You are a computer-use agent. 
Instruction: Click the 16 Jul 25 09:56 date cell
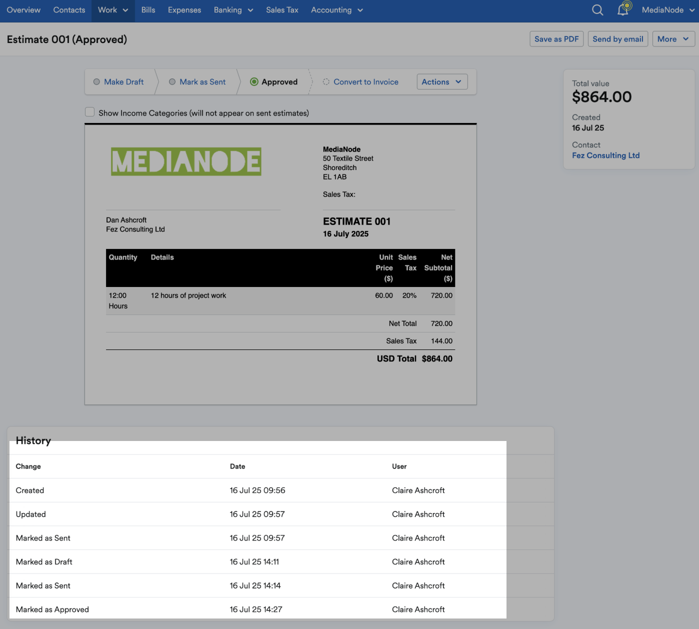[257, 490]
